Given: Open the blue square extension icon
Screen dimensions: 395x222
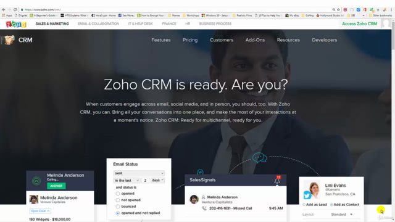Looking at the screenshot, I should tap(358, 10).
